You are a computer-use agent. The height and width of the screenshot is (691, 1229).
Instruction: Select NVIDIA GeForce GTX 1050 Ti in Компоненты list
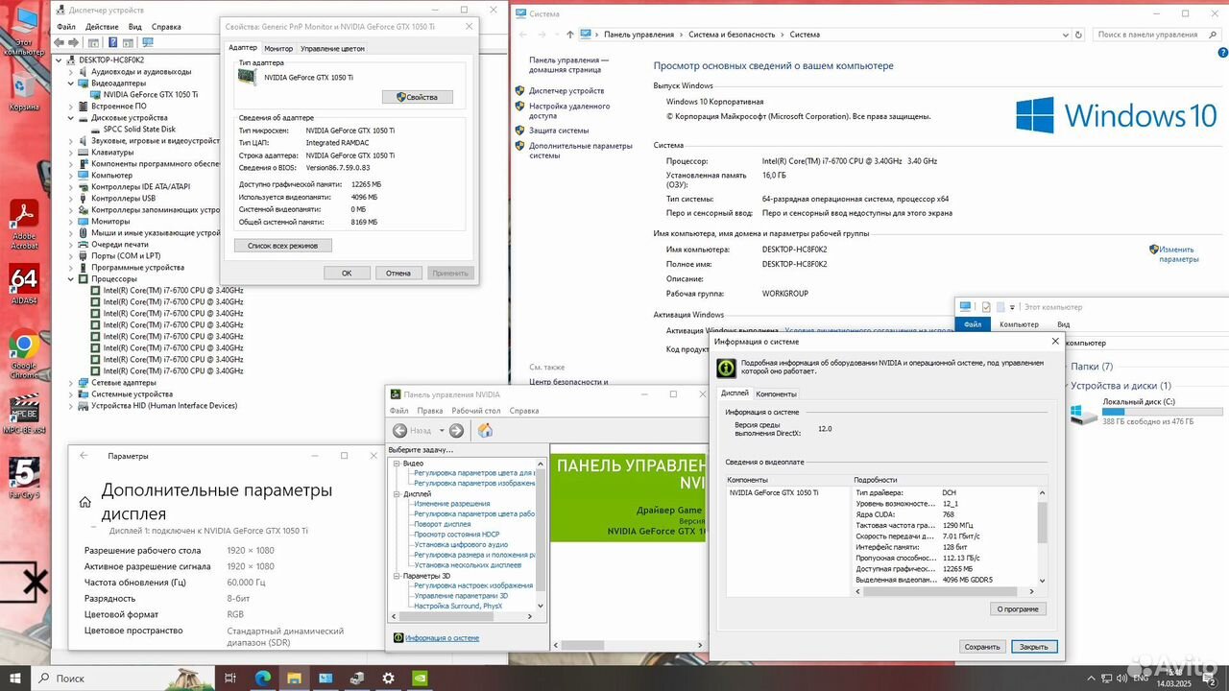point(774,492)
